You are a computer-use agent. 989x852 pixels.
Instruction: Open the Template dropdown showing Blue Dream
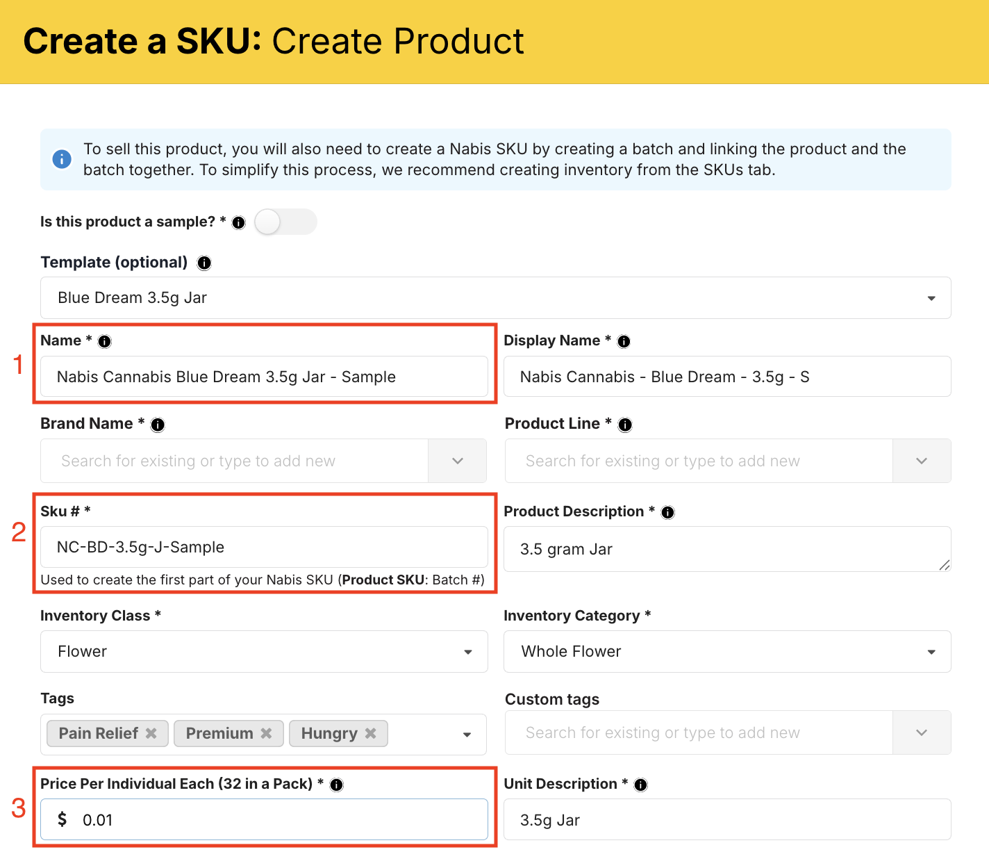495,298
